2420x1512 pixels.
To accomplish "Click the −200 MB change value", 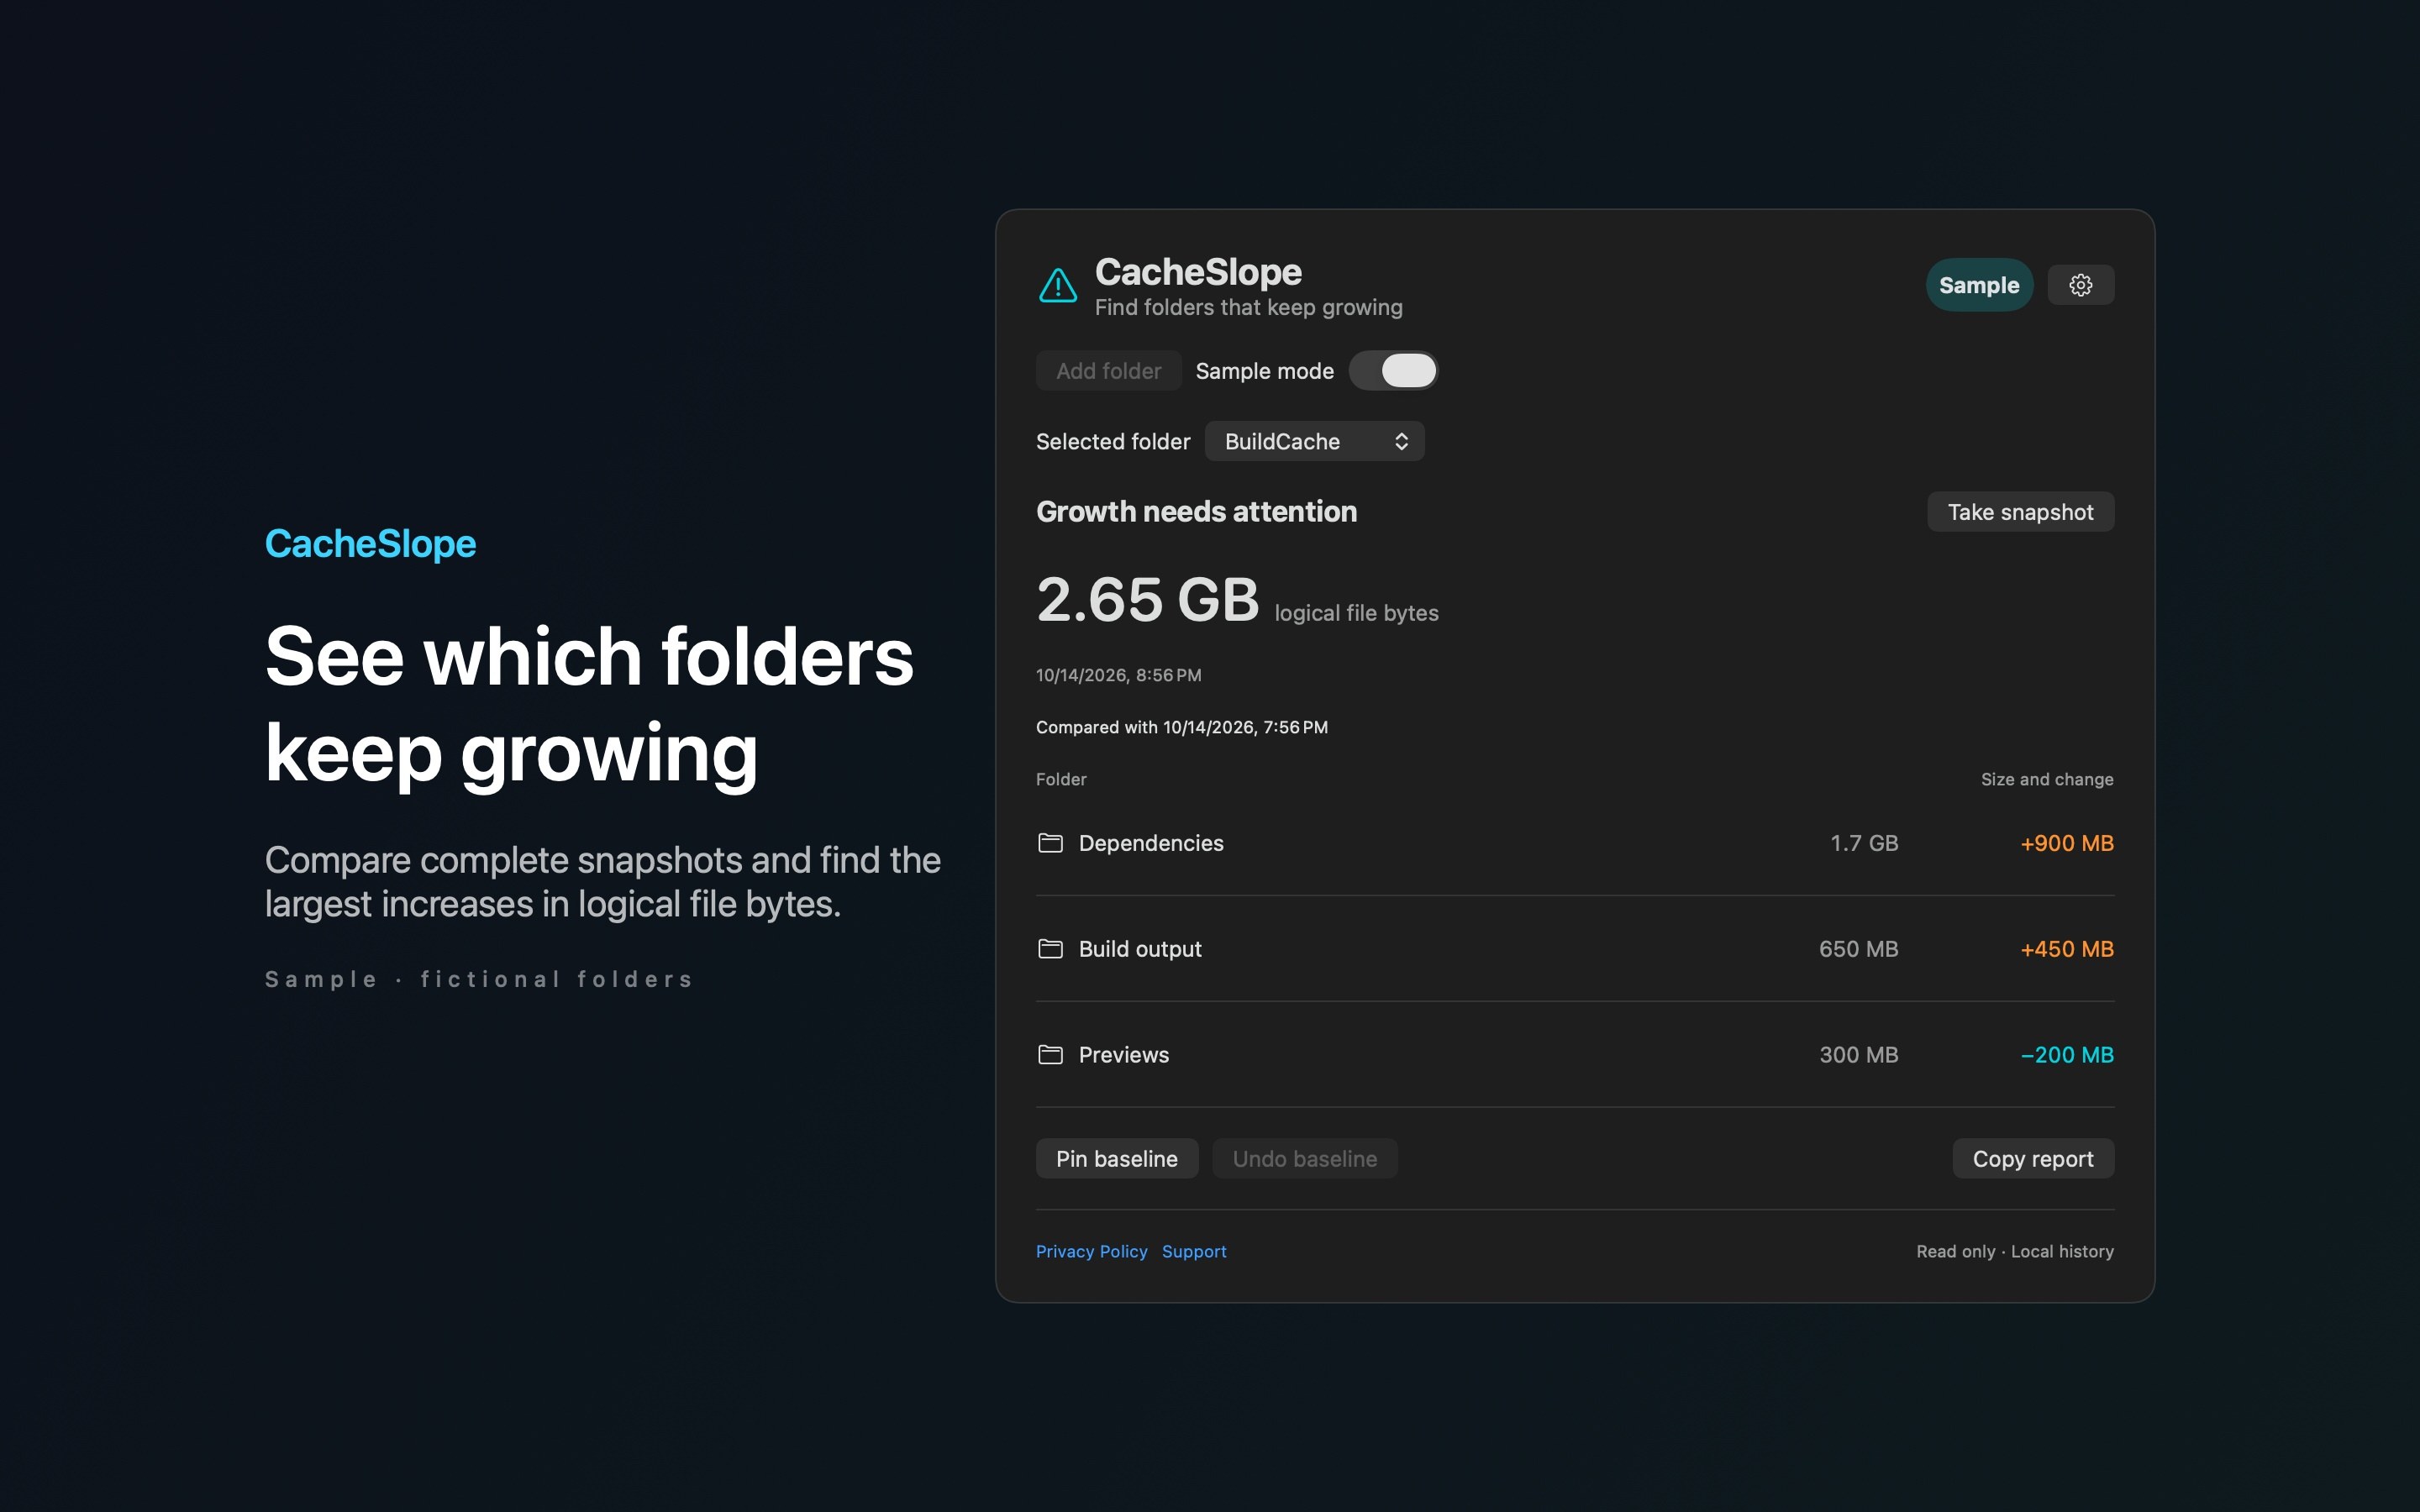I will point(2066,1054).
